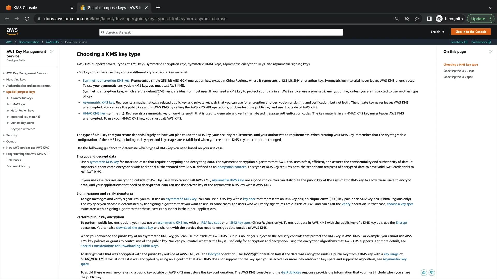Open browser side panel icon
The height and width of the screenshot is (279, 497).
click(x=429, y=19)
